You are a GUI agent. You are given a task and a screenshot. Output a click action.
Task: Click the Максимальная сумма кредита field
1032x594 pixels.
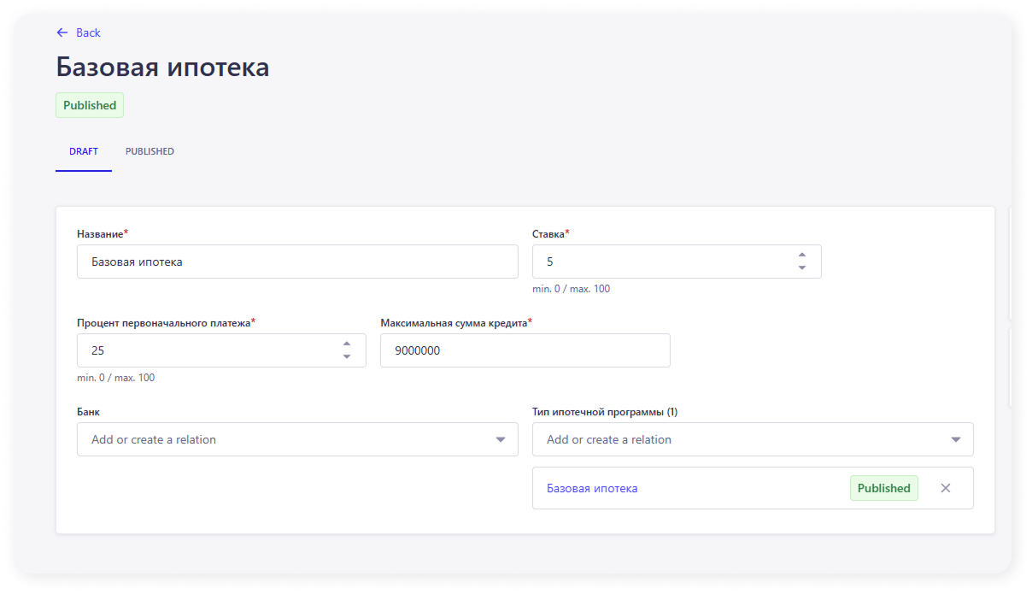[525, 350]
